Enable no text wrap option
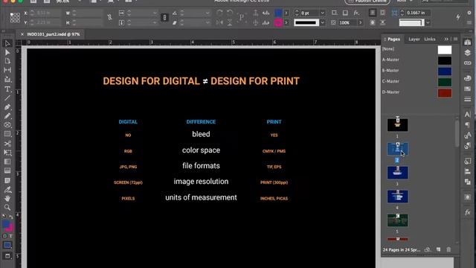 (373, 13)
